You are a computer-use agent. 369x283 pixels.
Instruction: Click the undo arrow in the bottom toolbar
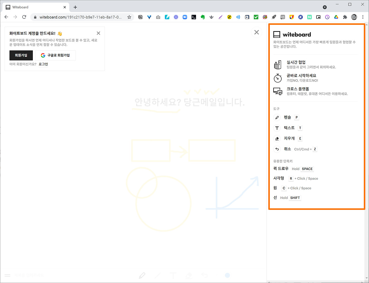click(204, 275)
